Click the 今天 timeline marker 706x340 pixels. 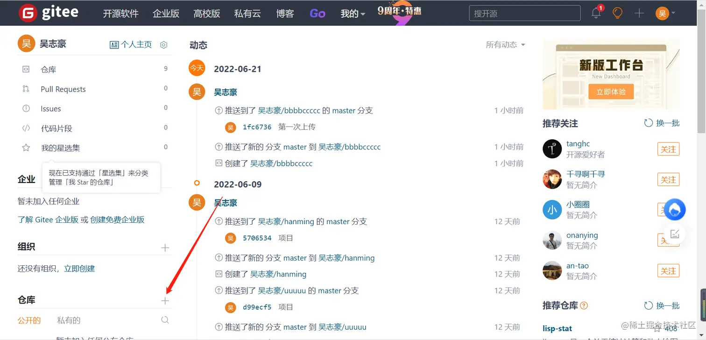click(197, 68)
